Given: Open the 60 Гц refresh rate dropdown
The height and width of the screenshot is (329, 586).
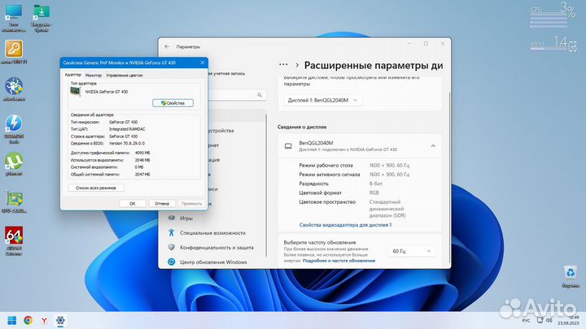Looking at the screenshot, I should pos(412,251).
